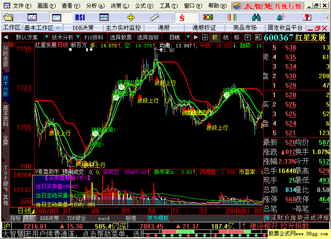Screen dimensions: 331x239
Task: Switch to the 港股 tab
Action: pos(164,28)
